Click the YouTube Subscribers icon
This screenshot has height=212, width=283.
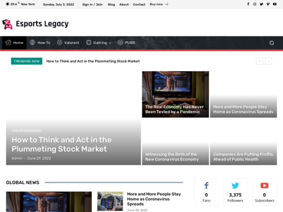tap(265, 186)
